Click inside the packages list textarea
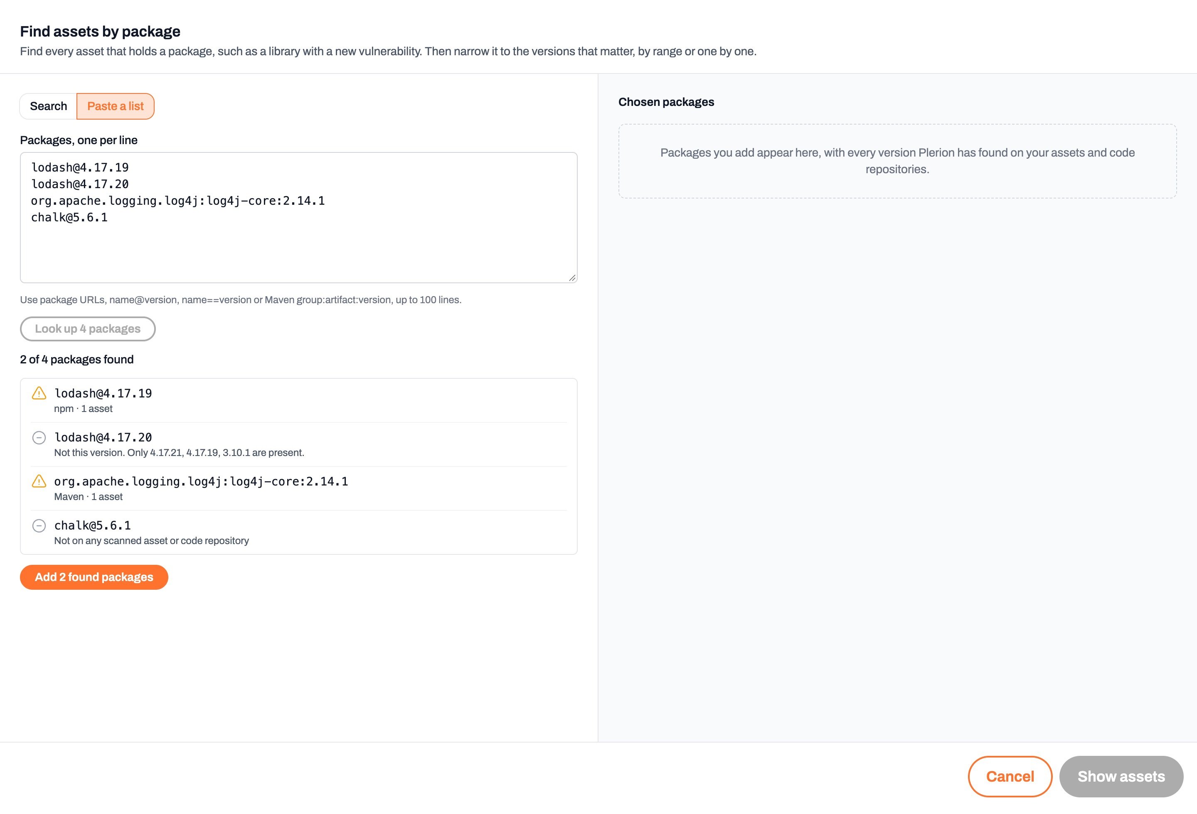 coord(299,217)
